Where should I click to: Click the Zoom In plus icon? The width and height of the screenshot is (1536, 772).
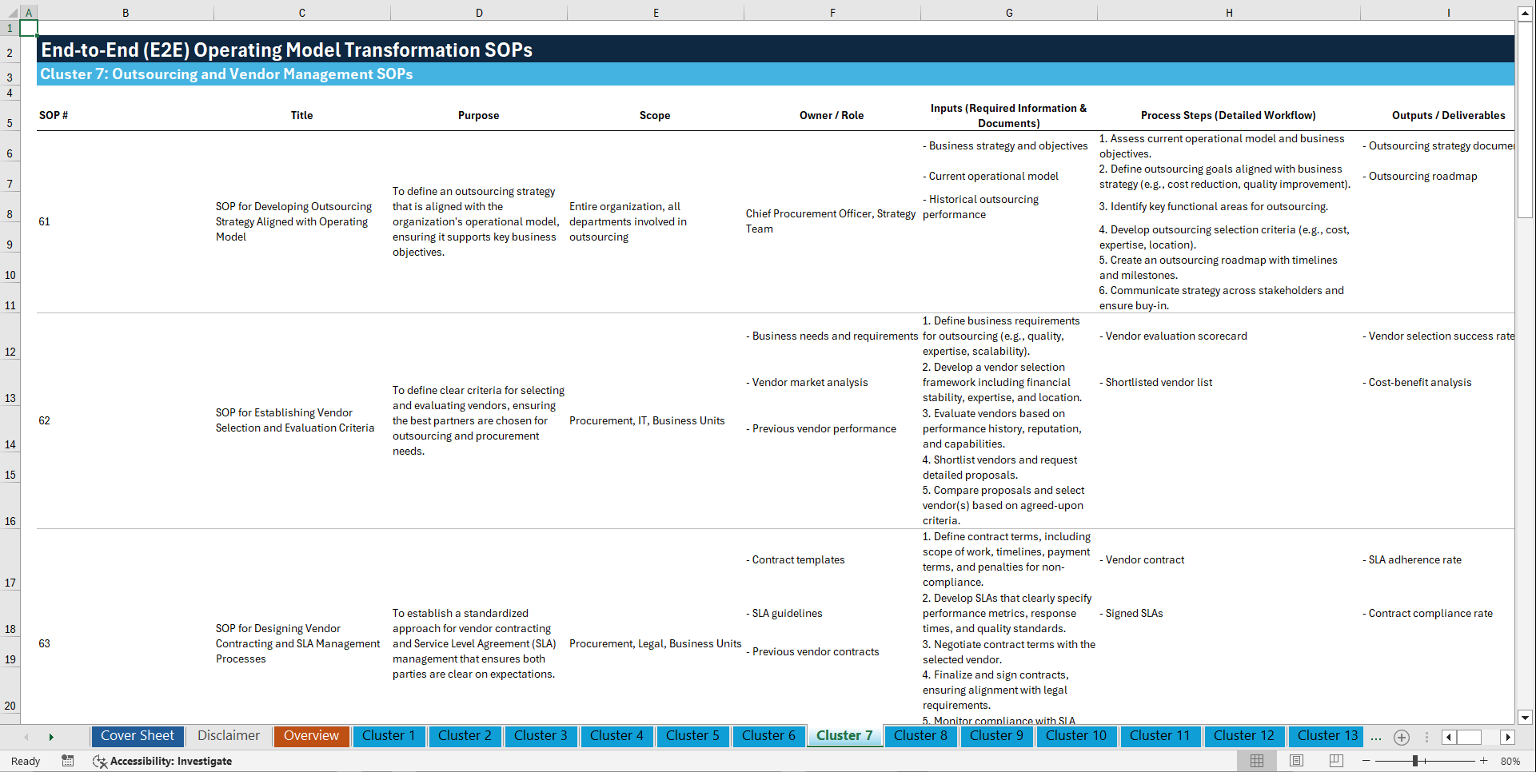(1485, 761)
